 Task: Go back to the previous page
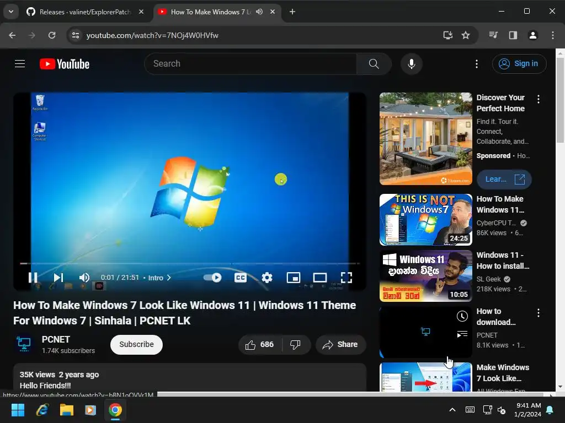12,35
